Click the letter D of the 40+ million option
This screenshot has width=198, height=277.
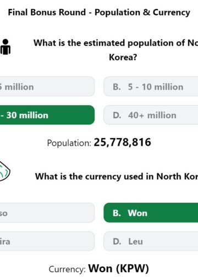[117, 115]
